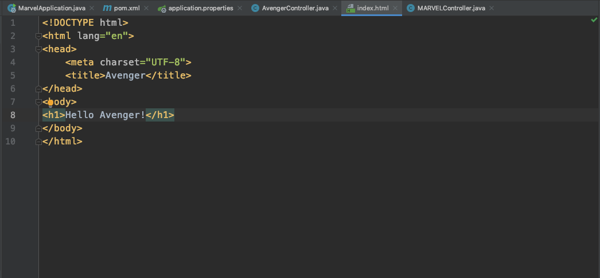
Task: Close the index.html tab
Action: coord(395,8)
